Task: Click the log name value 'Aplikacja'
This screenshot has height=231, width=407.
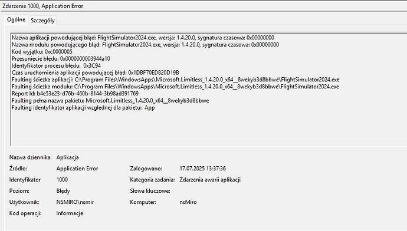Action: (x=67, y=157)
